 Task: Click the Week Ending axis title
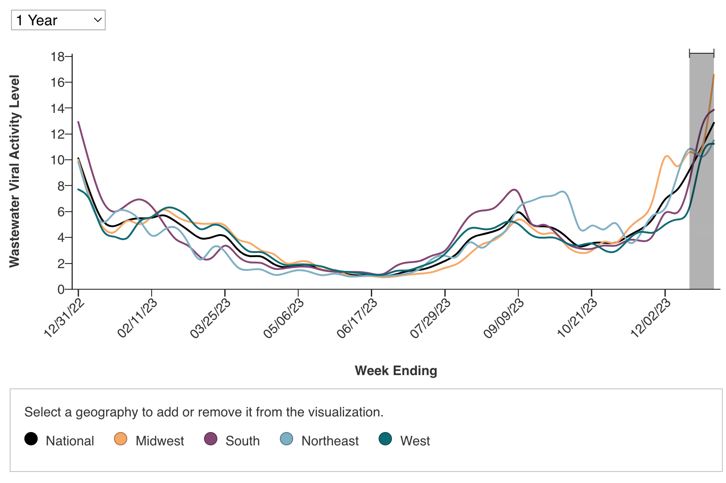click(x=396, y=371)
